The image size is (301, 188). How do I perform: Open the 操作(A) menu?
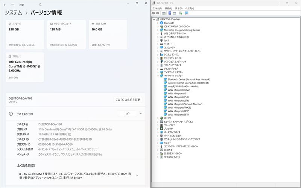168,8
